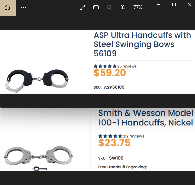This screenshot has height=185, width=195.
Task: Maximize the image viewer window
Action: click(x=174, y=5)
